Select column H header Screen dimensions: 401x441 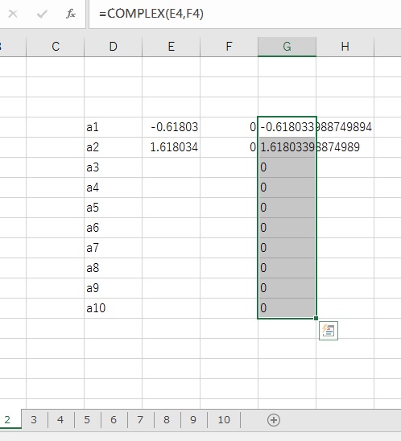point(345,47)
